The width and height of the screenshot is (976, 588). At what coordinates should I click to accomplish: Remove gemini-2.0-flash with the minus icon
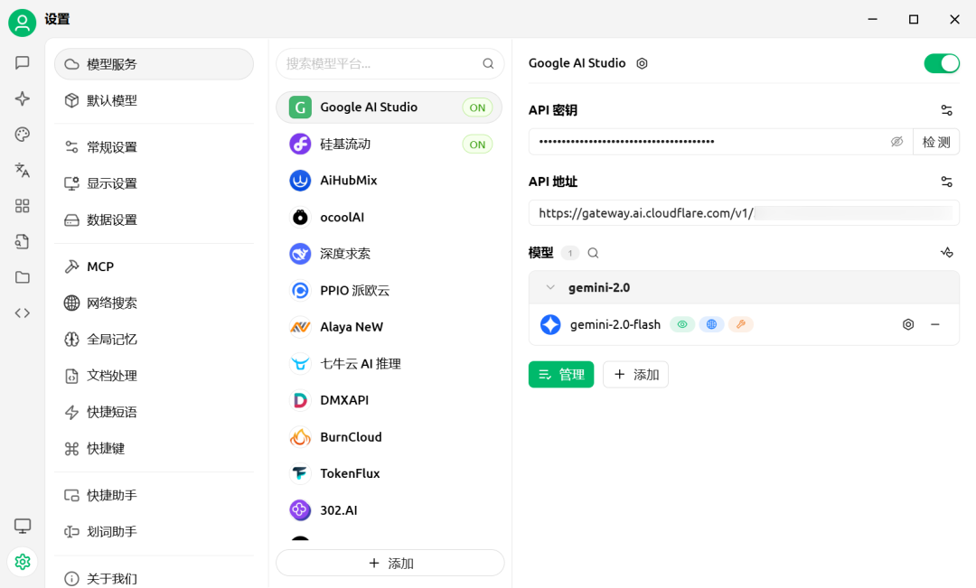click(x=935, y=324)
